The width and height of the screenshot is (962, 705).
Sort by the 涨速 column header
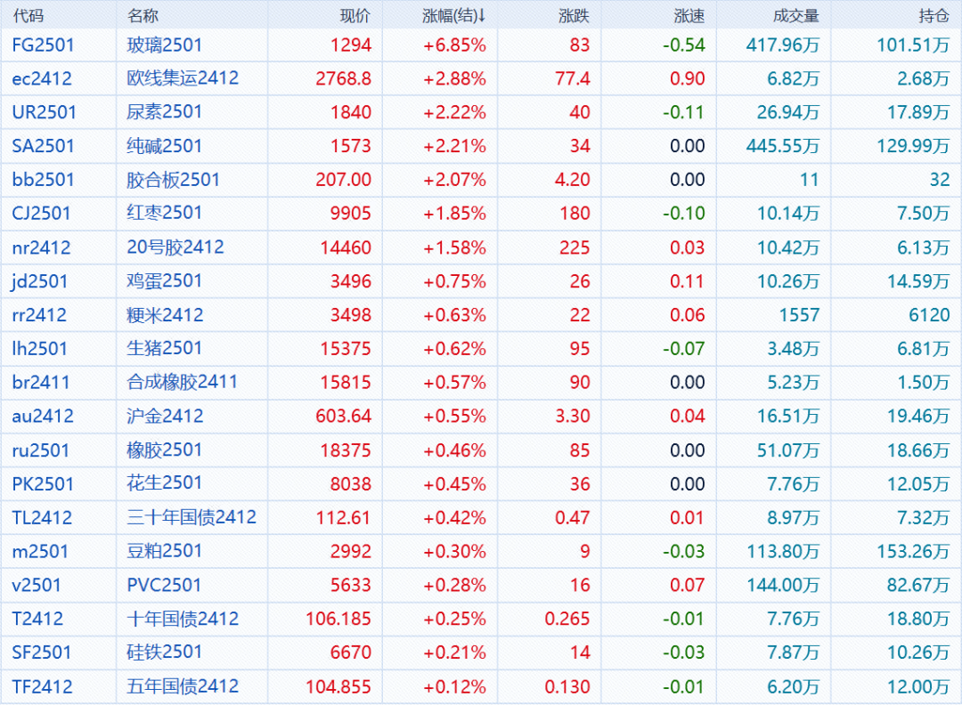point(689,16)
